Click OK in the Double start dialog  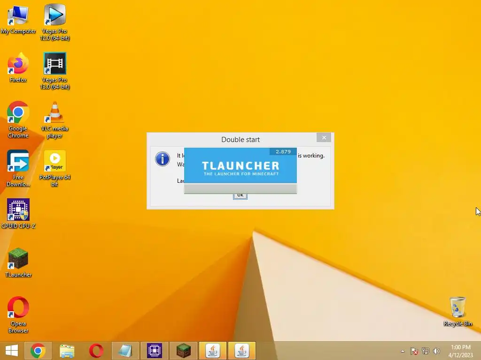[240, 196]
